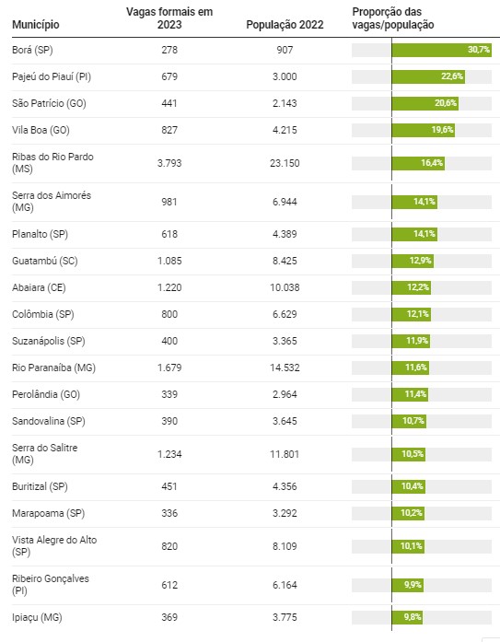Select the São Patrício (GO) cell
The height and width of the screenshot is (642, 500).
(49, 103)
